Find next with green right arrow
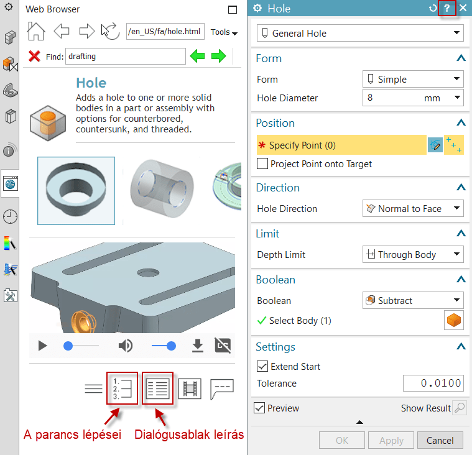 coord(218,57)
